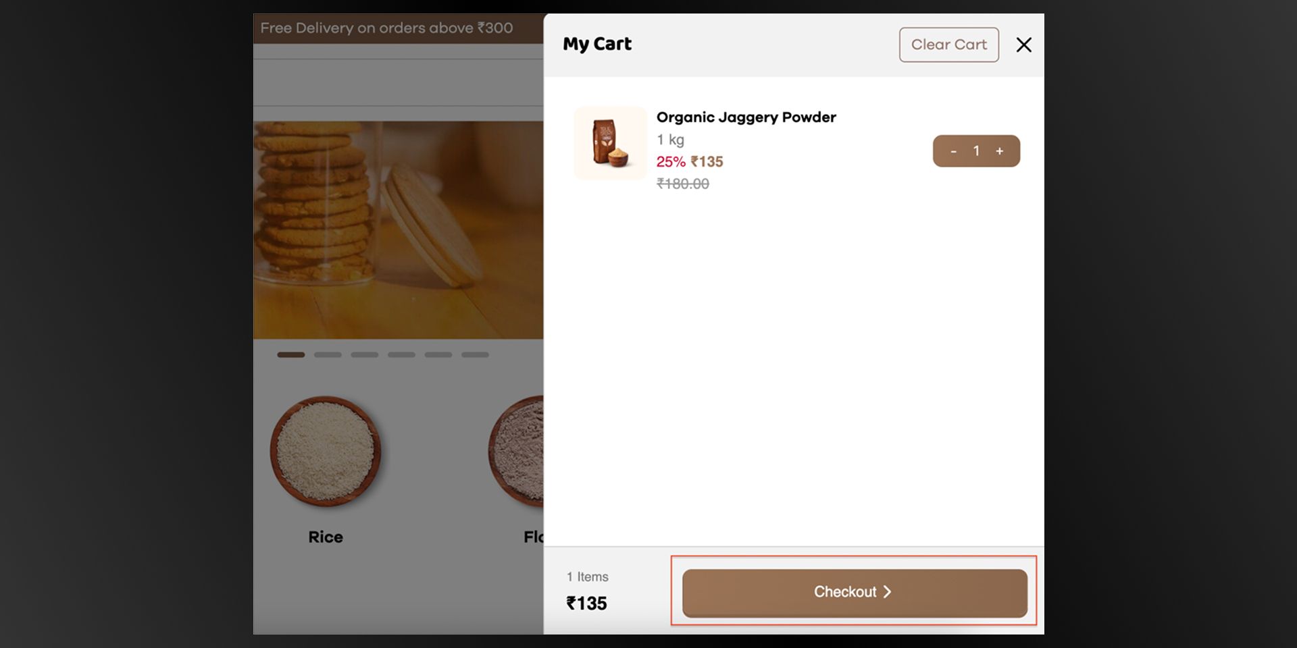1297x648 pixels.
Task: Jump to fifth carousel slide indicator
Action: [438, 354]
